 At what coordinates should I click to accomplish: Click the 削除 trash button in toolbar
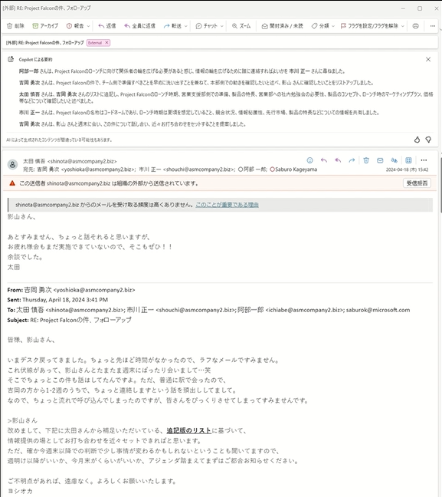(x=15, y=26)
